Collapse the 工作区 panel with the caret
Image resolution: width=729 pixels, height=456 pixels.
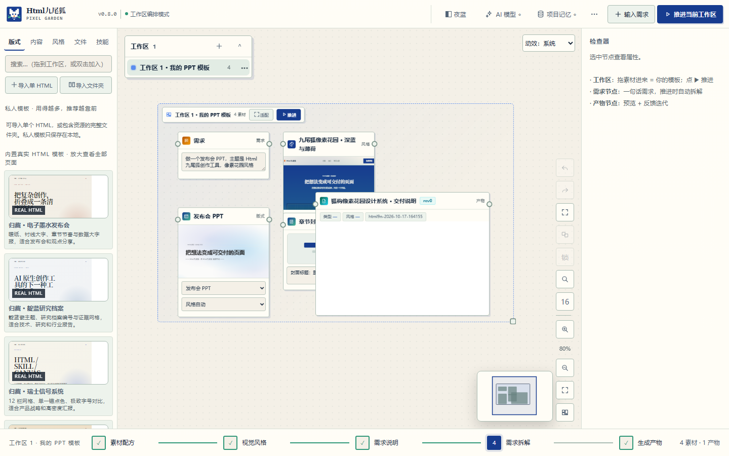point(239,46)
